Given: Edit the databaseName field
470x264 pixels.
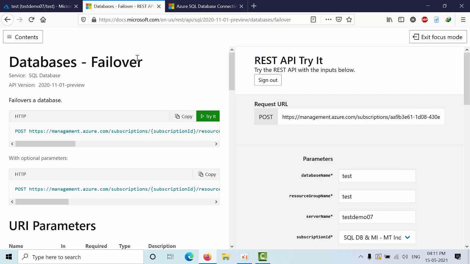Looking at the screenshot, I should pos(377,176).
